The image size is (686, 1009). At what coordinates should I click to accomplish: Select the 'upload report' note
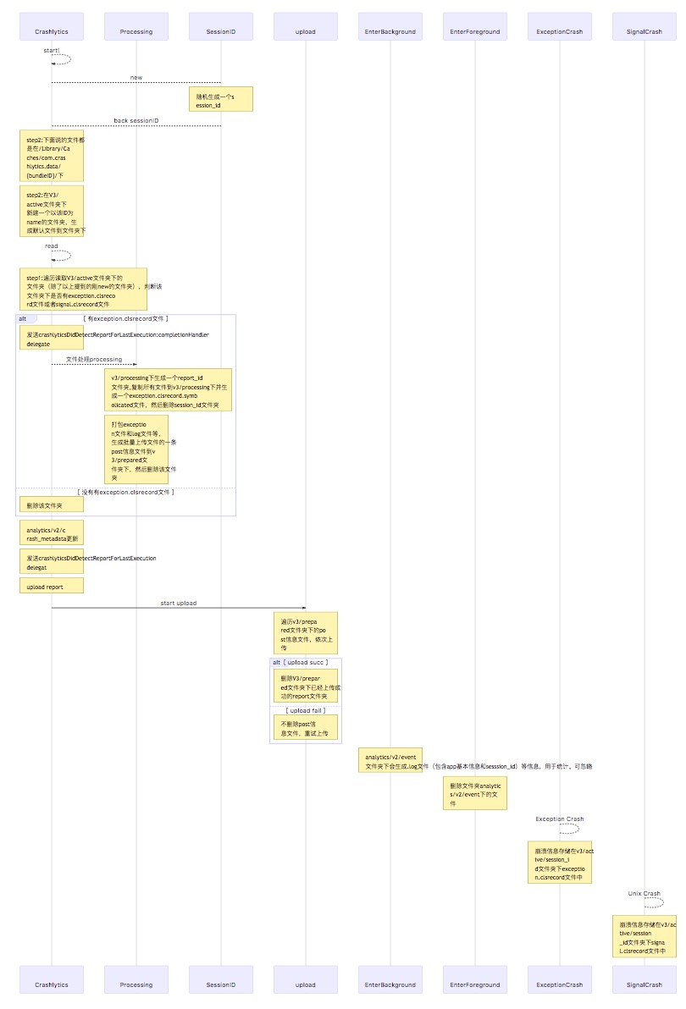(52, 586)
